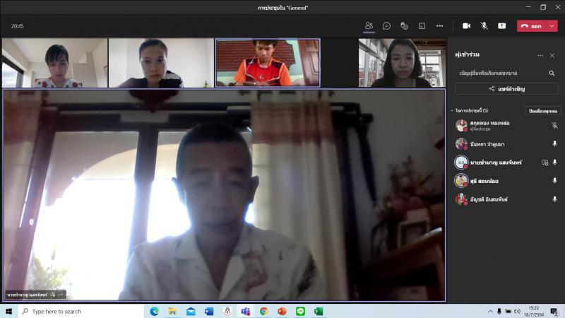Viewport: 565px width, 318px height.
Task: Click muted mic icon for สกุลทอง ทองหล่อ
Action: click(x=554, y=125)
